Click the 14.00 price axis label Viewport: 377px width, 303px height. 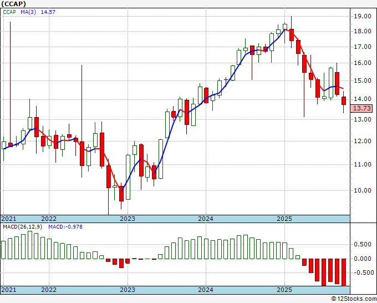[363, 99]
